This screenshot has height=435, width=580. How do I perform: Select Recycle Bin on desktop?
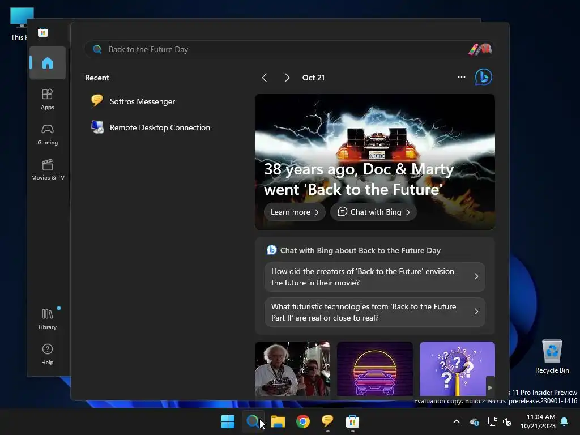552,357
